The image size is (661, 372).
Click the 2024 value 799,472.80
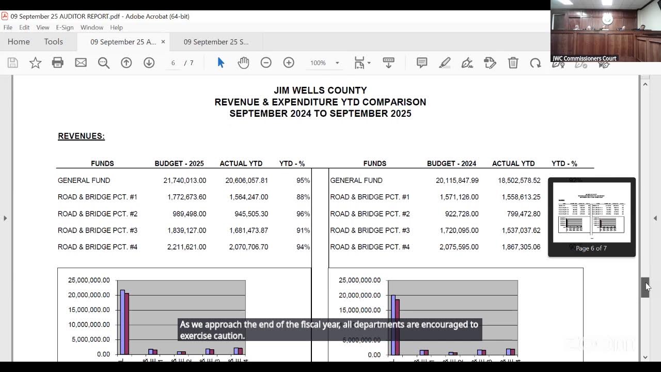[x=524, y=214]
